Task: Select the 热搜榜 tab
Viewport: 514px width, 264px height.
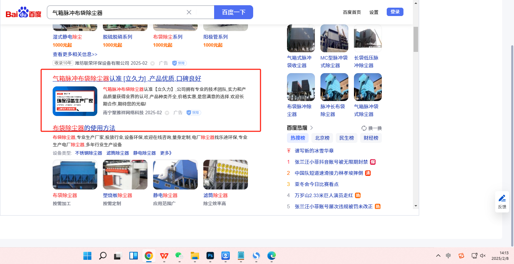Action: (x=298, y=138)
